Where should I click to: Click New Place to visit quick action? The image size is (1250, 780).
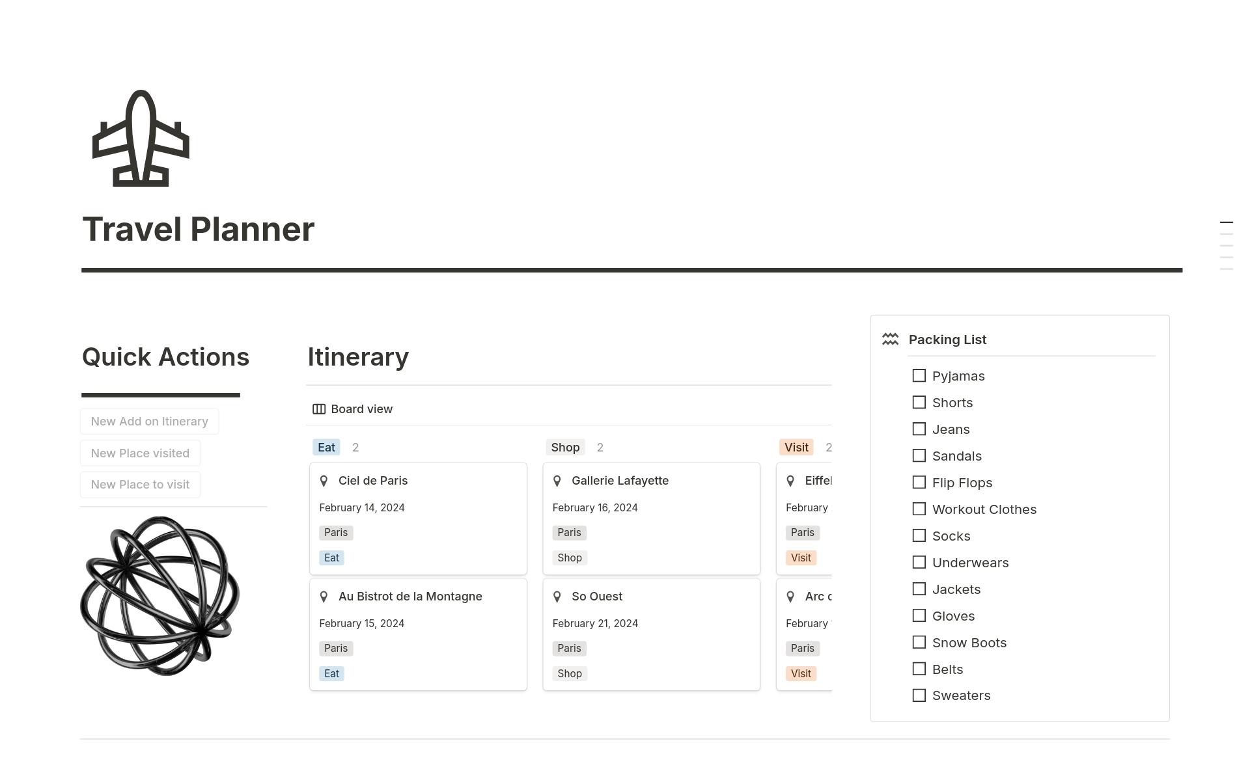pos(141,485)
